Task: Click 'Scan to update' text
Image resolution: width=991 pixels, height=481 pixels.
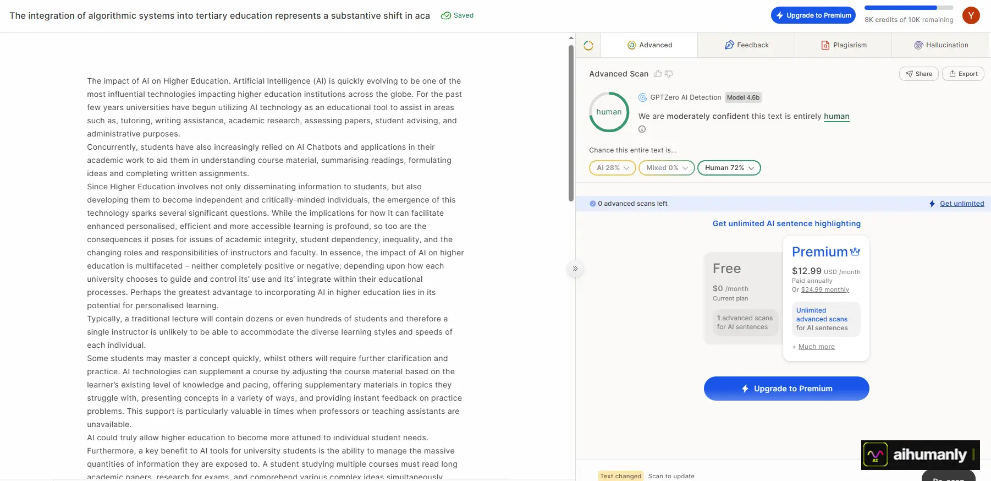Action: pyautogui.click(x=671, y=476)
